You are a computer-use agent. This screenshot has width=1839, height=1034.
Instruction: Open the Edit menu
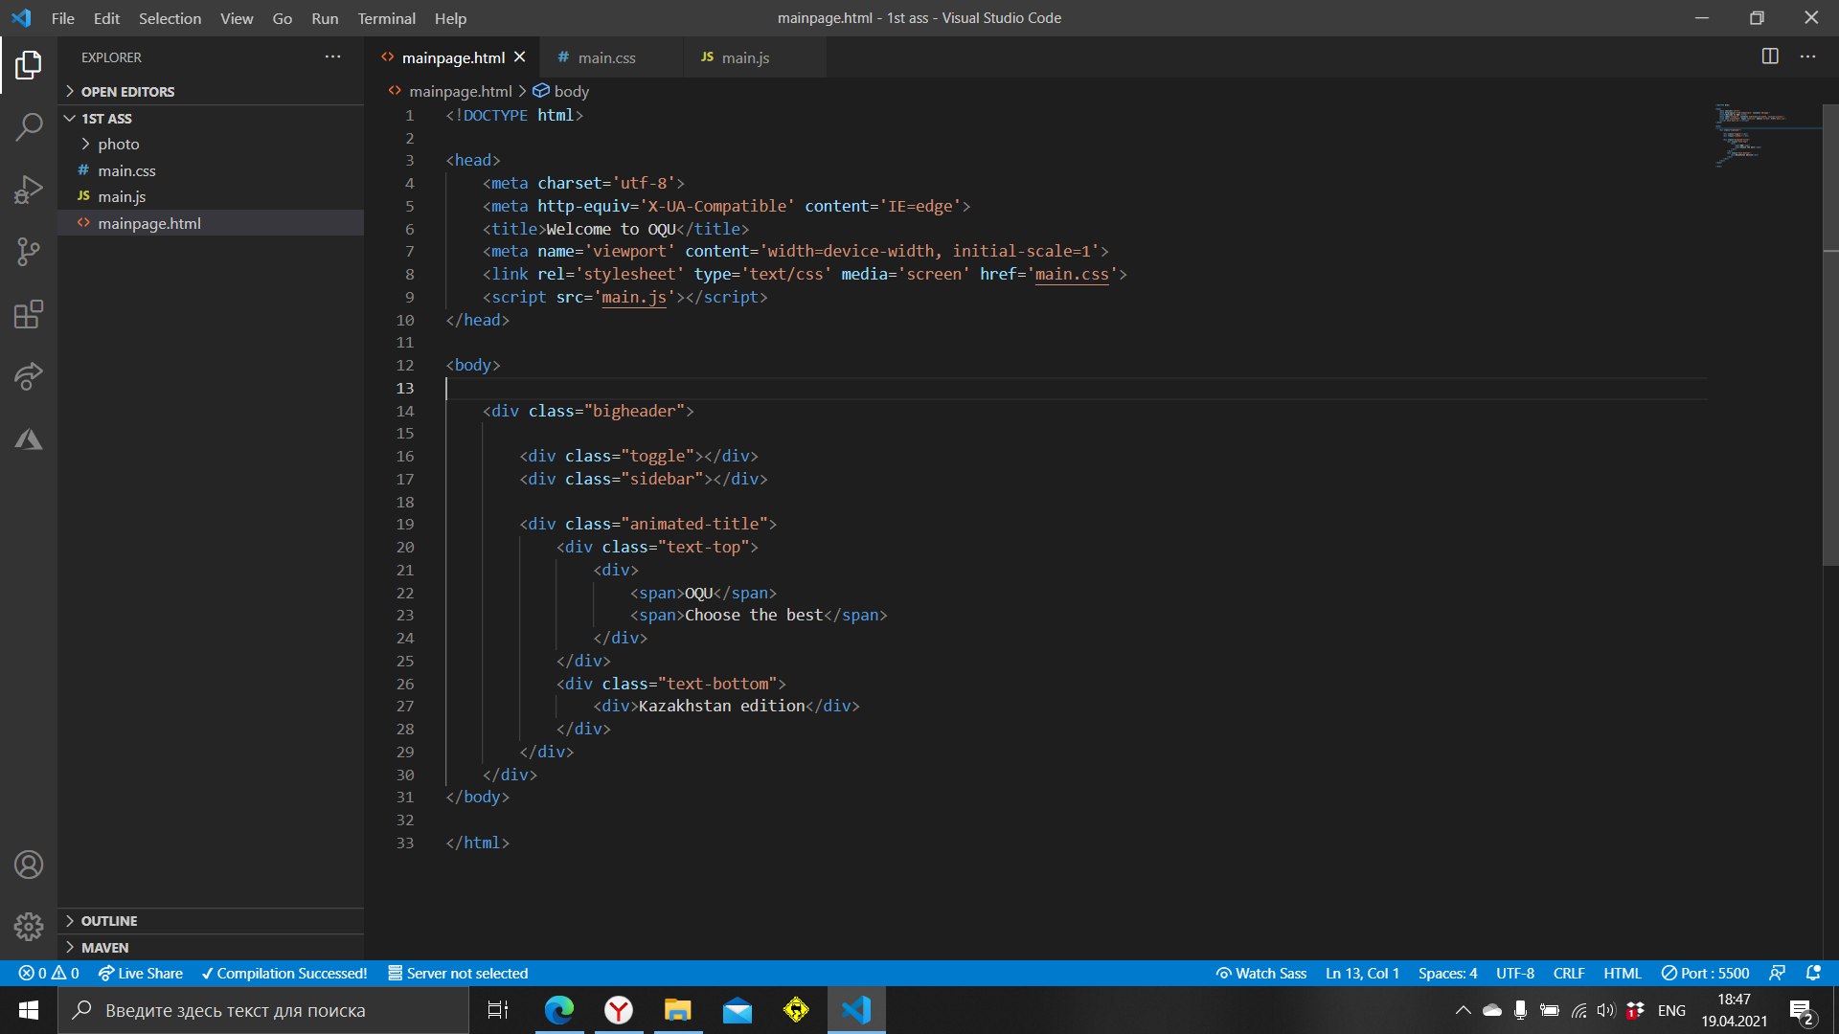pyautogui.click(x=106, y=18)
